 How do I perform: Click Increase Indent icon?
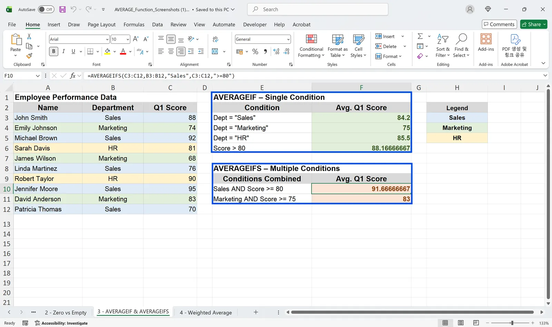coord(201,51)
